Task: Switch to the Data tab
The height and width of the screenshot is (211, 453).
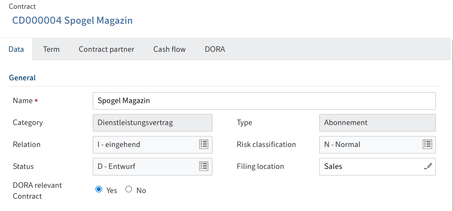Action: [16, 49]
